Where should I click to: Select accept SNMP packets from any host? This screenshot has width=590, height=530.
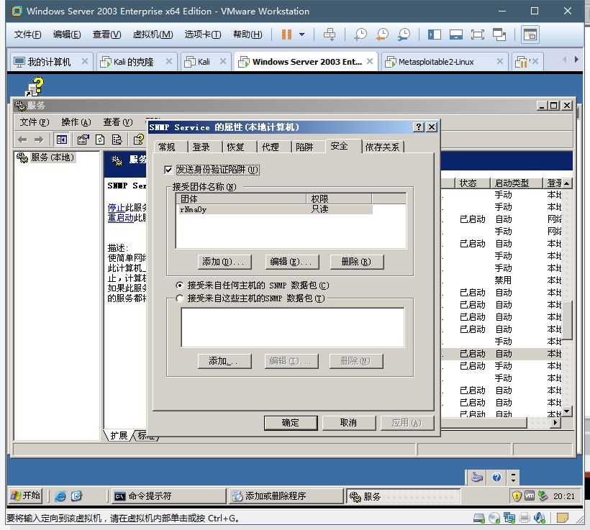180,285
